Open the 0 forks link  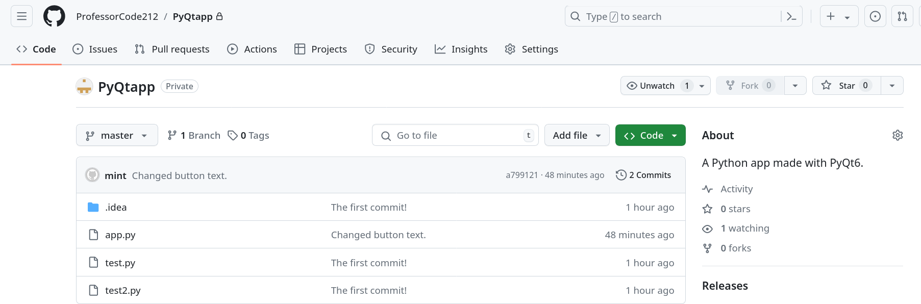coord(727,248)
